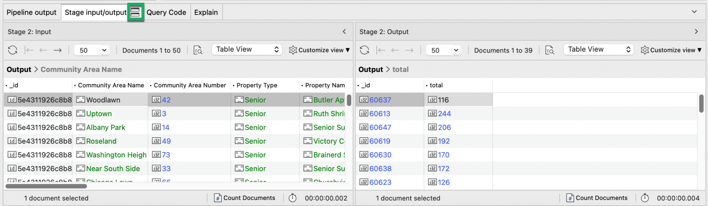The image size is (708, 206).
Task: Refresh the Stage 2 Input results
Action: pyautogui.click(x=12, y=50)
